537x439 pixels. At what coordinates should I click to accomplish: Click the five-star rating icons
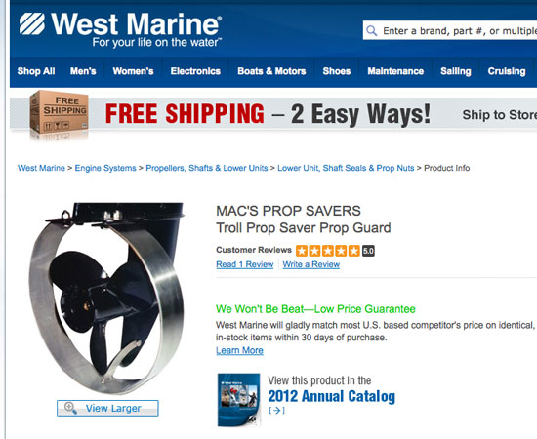(328, 251)
